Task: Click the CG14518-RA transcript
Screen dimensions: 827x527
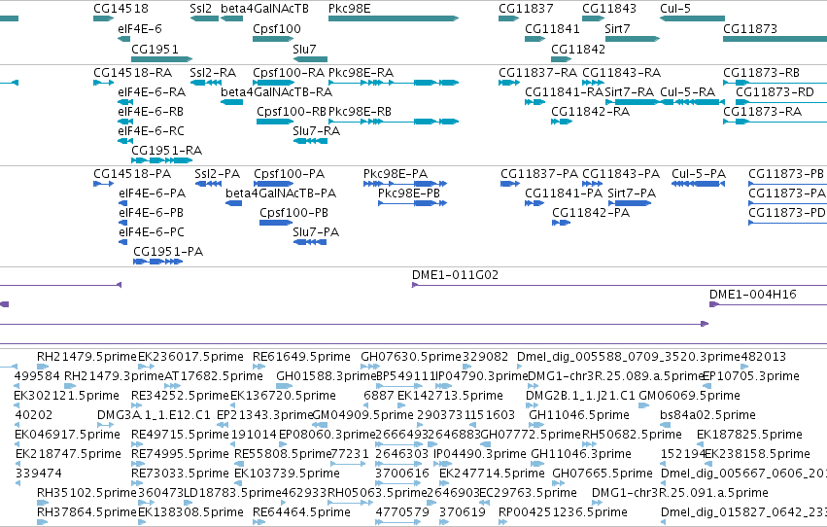Action: coord(103,83)
